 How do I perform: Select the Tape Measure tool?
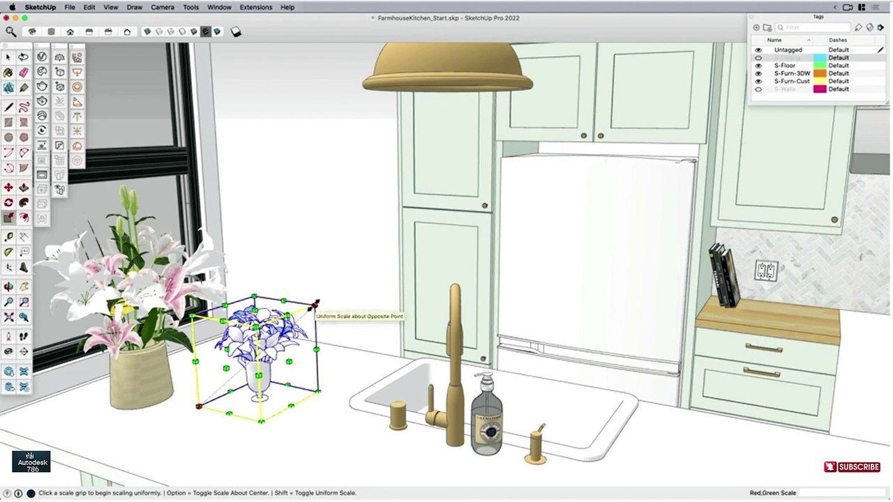(8, 238)
